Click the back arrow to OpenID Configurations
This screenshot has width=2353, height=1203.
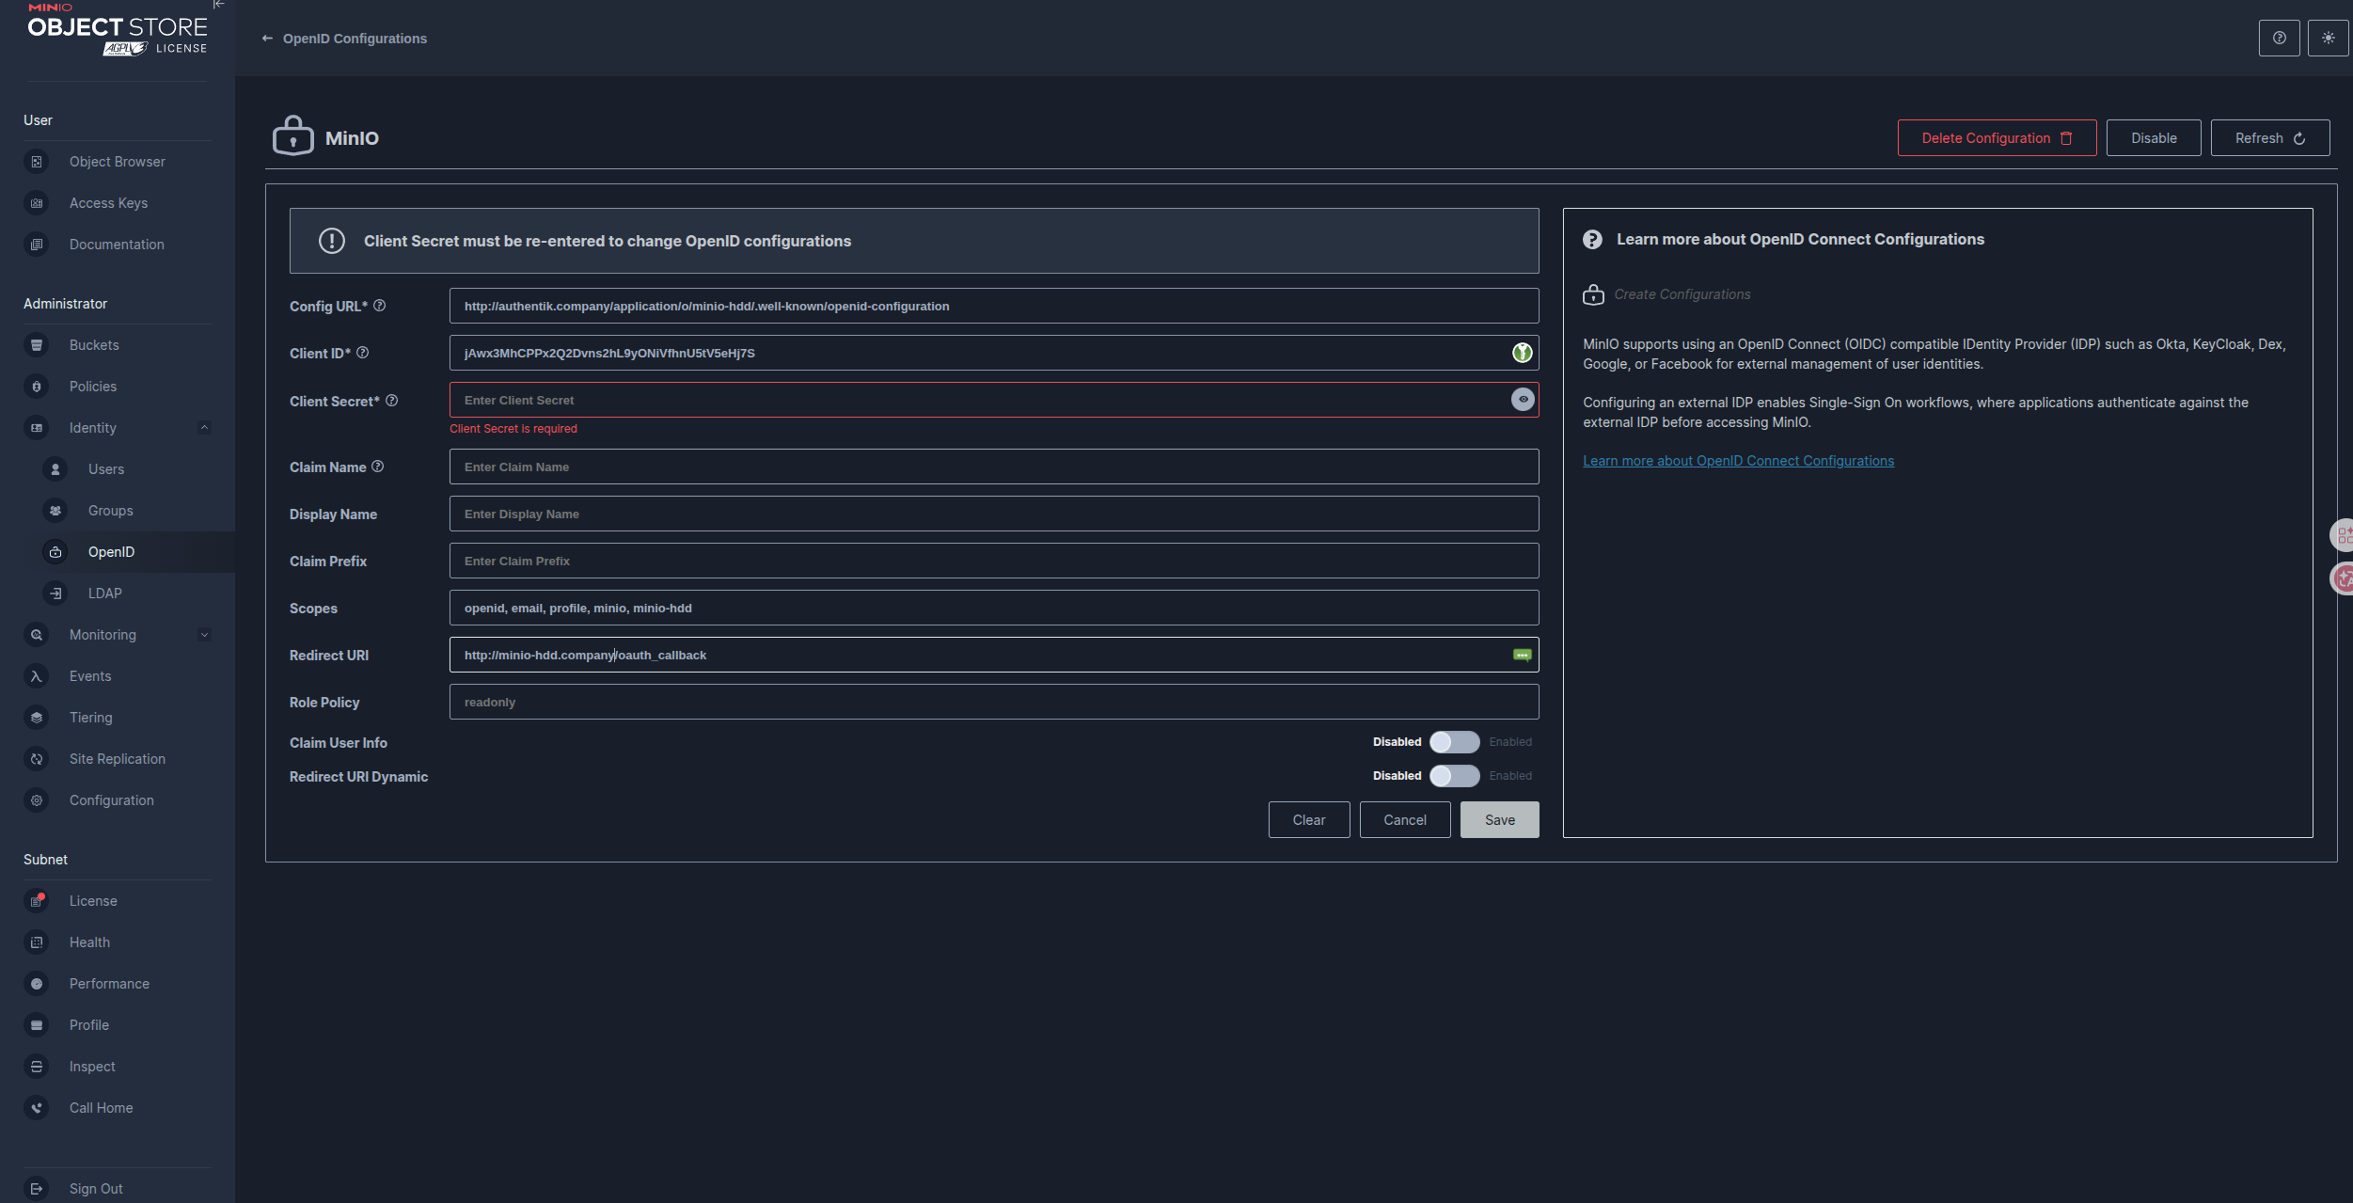click(x=267, y=39)
